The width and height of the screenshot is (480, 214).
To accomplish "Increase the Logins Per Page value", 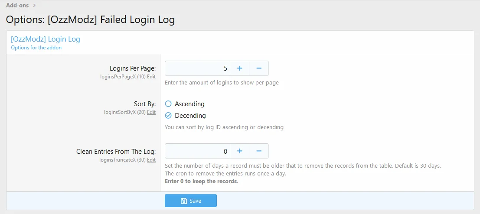I will [239, 68].
